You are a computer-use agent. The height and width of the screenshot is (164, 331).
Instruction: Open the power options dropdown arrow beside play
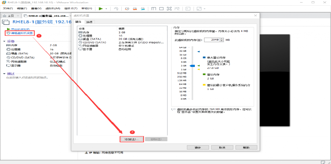tap(106, 9)
